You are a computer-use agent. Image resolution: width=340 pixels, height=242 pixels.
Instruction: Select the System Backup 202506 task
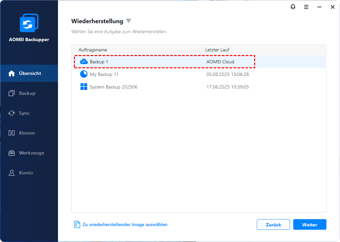pos(114,87)
